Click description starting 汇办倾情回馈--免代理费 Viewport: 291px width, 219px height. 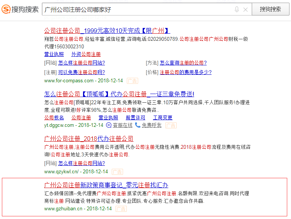tap(146, 197)
